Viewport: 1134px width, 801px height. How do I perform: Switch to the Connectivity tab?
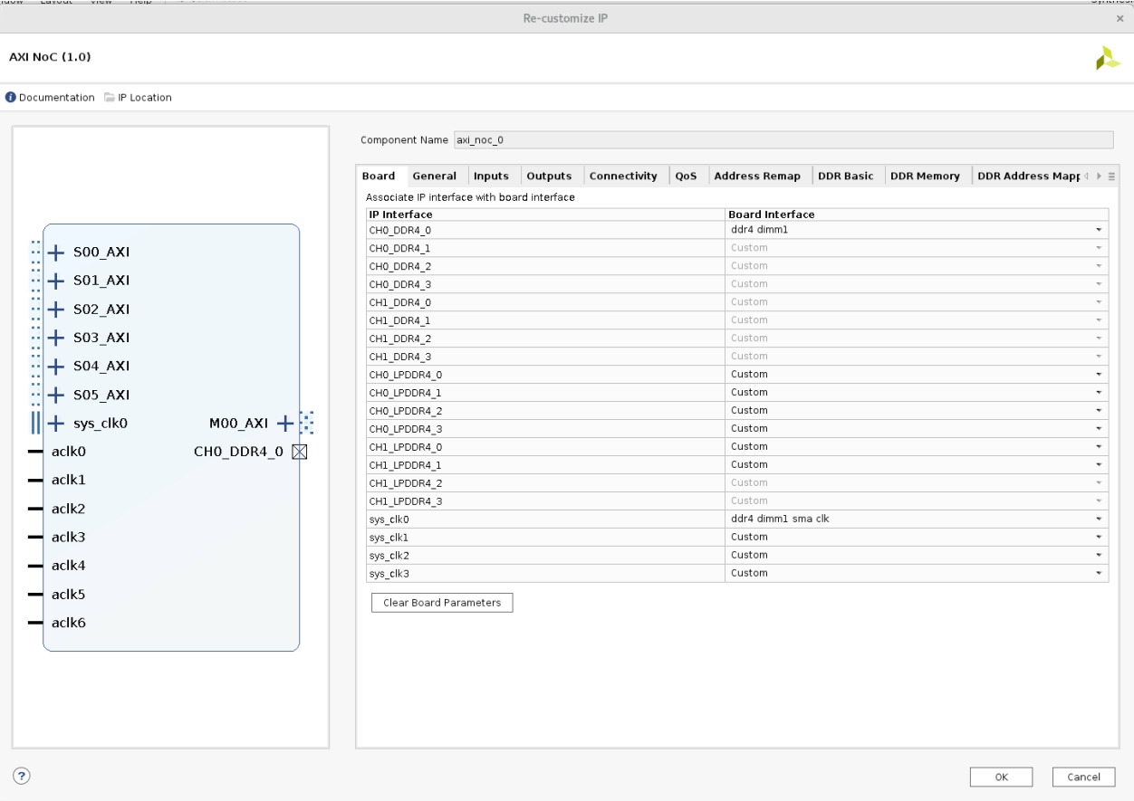tap(622, 176)
